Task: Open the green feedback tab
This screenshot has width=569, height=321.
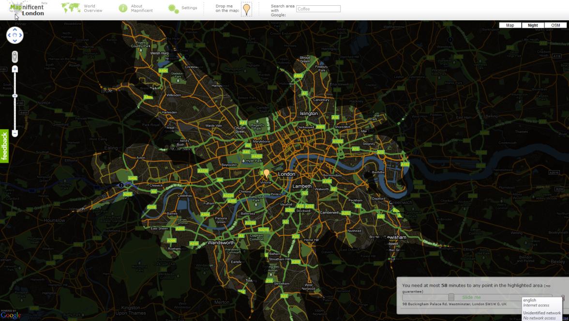Action: click(4, 146)
